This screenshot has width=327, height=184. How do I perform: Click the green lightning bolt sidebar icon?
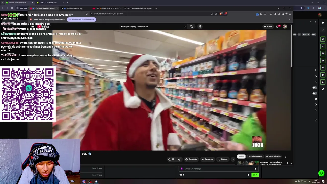click(x=323, y=46)
